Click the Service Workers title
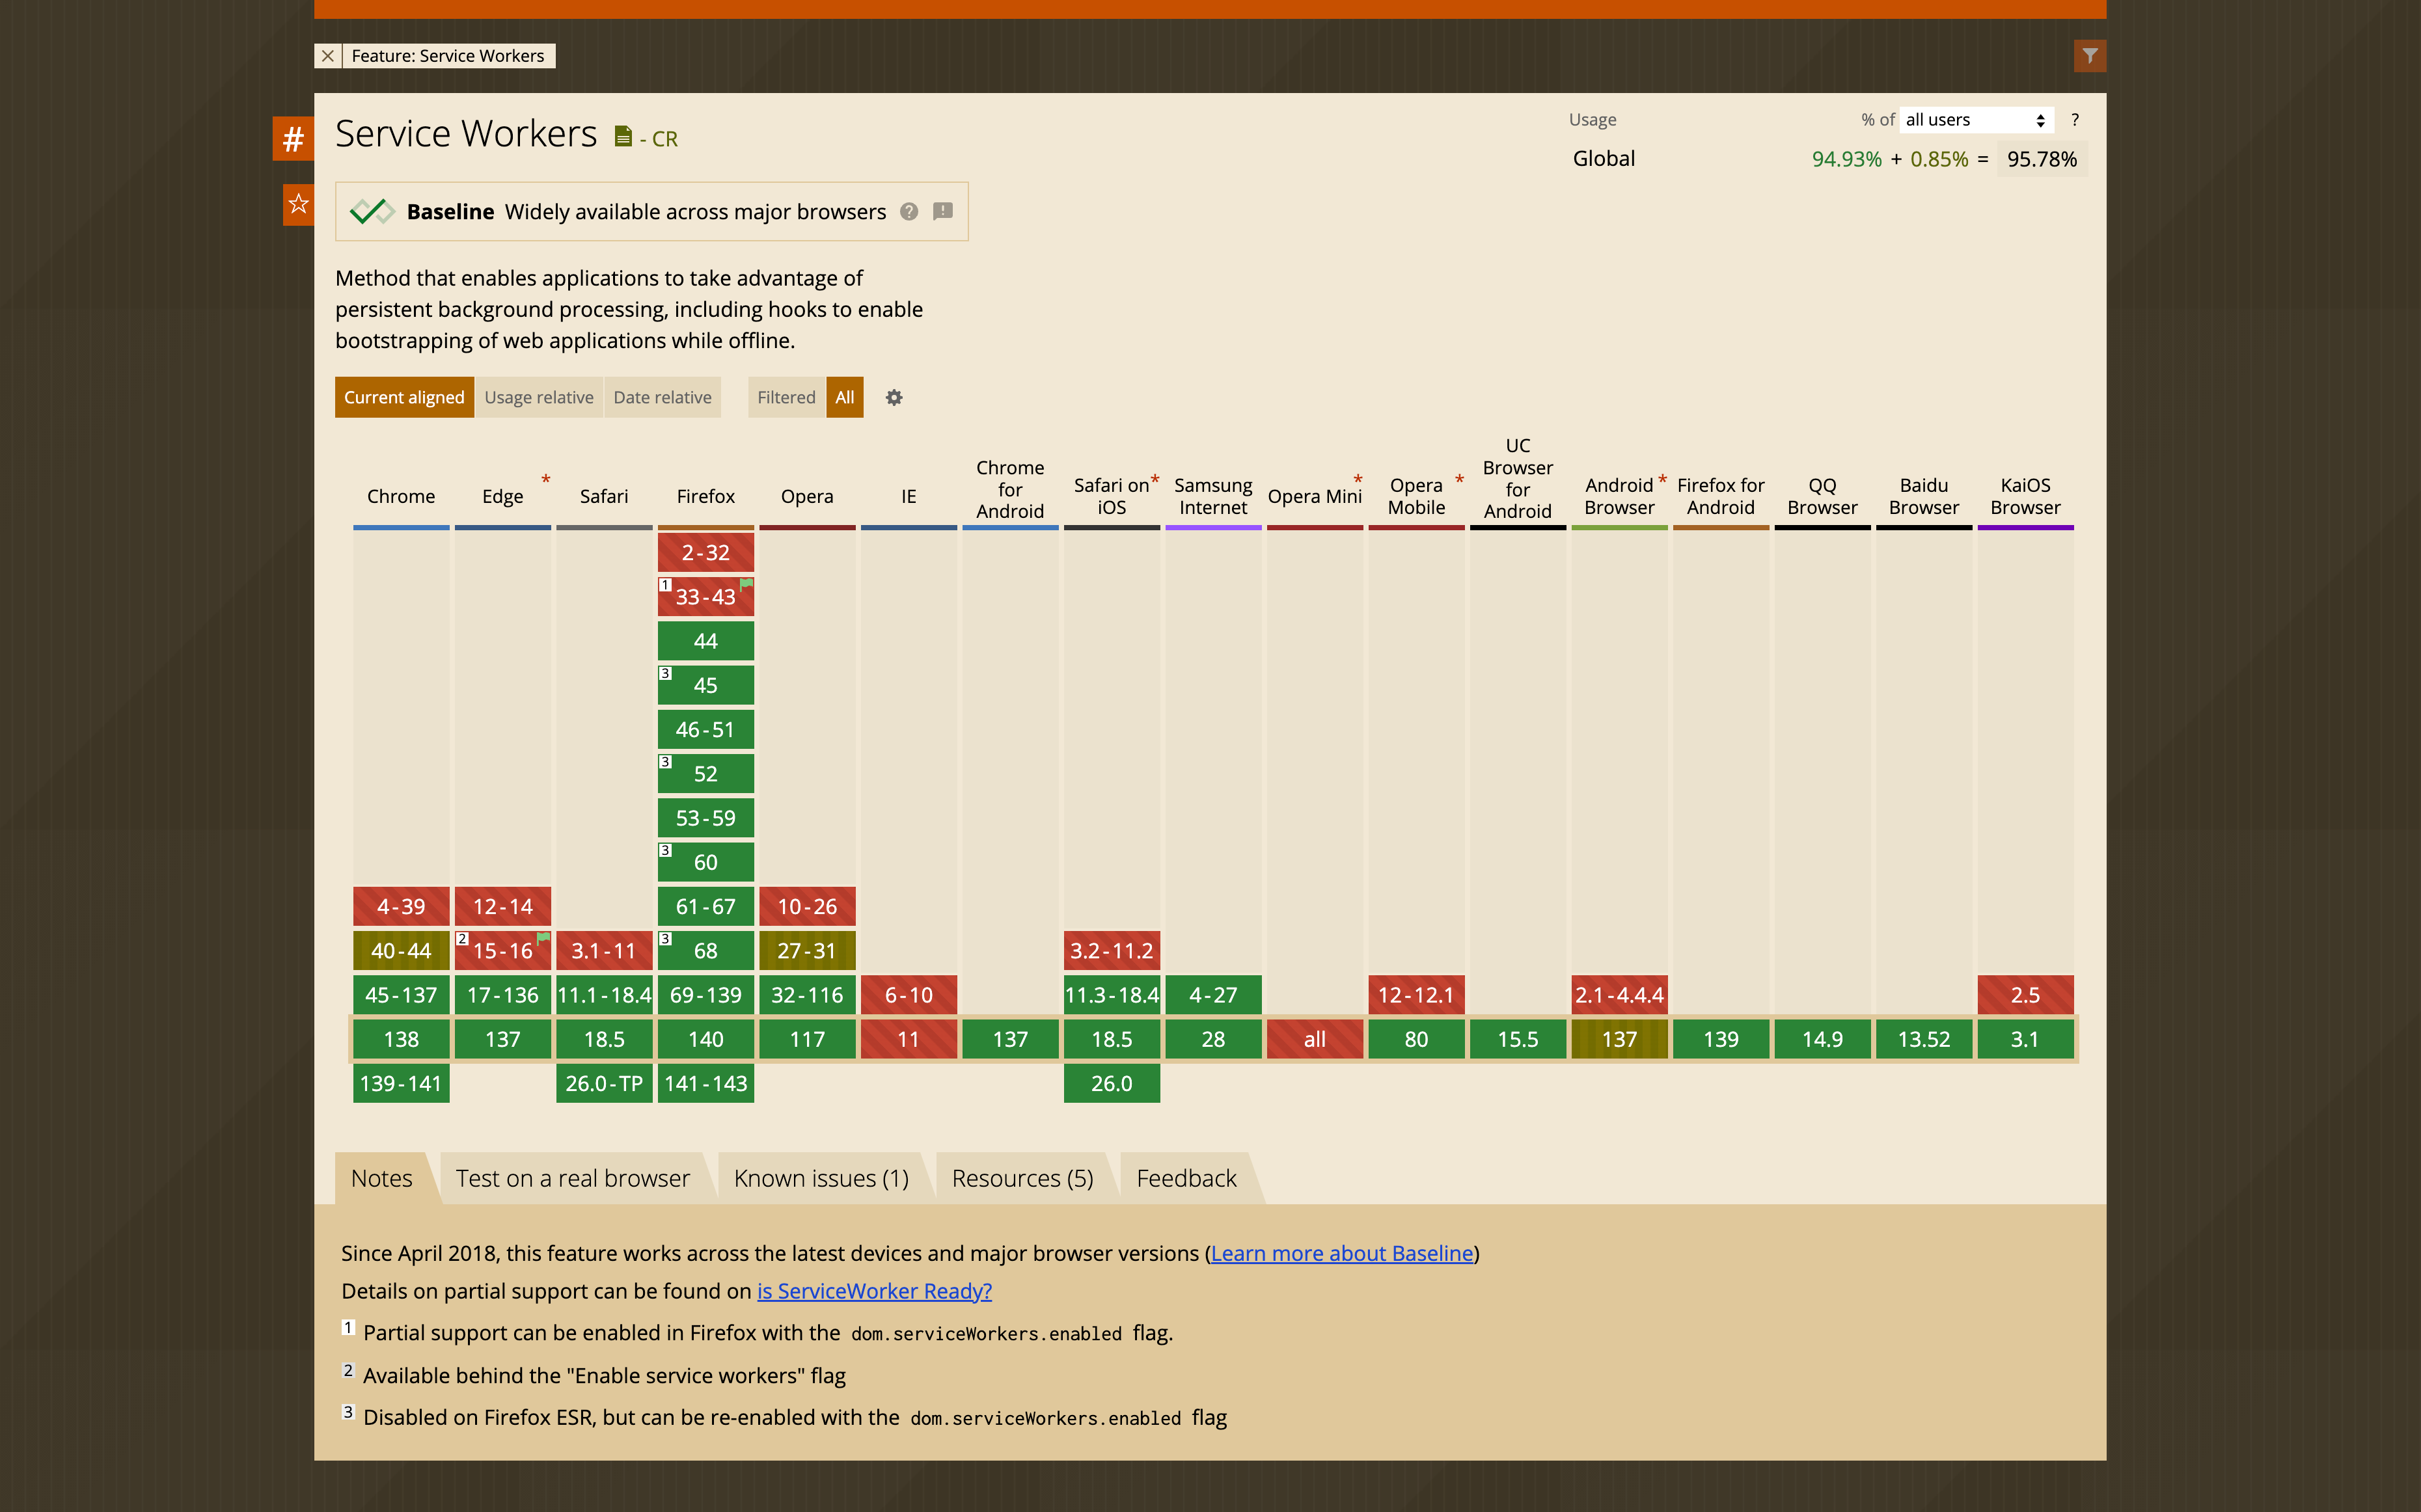 466,134
